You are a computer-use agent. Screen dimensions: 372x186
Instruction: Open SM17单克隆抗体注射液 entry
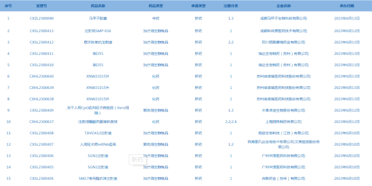[x=98, y=178]
